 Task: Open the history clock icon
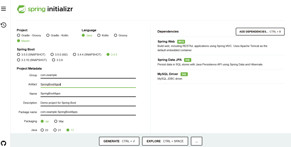click(x=3, y=25)
